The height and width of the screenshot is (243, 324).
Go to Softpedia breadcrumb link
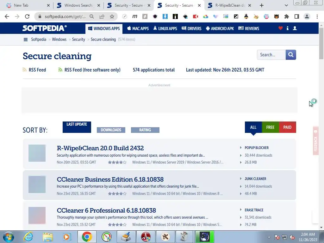pyautogui.click(x=39, y=39)
